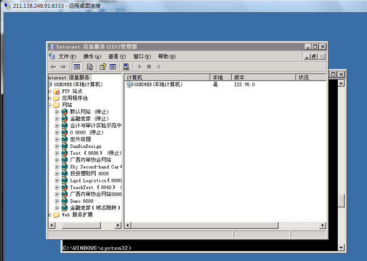Click globe icon of 世外田园 site

[x=64, y=139]
